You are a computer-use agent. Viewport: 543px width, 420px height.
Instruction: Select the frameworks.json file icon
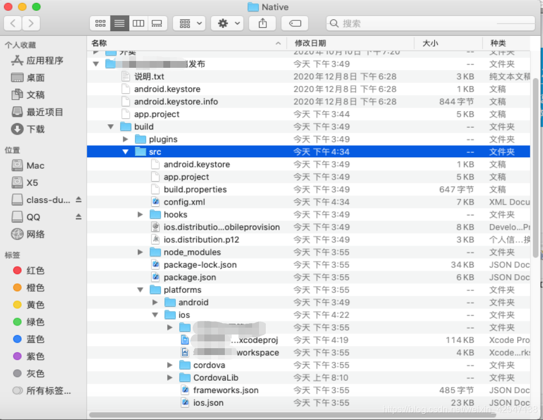tap(186, 390)
